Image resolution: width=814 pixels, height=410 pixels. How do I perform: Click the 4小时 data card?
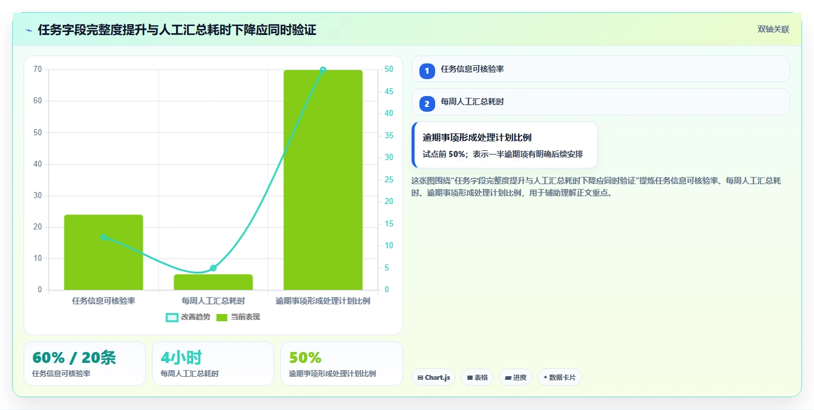click(x=213, y=364)
